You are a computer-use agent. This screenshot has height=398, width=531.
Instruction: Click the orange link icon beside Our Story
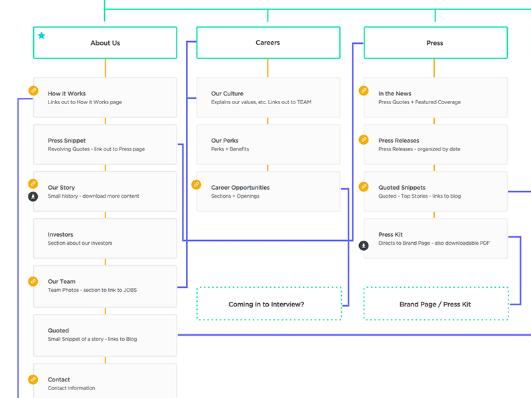pos(33,184)
